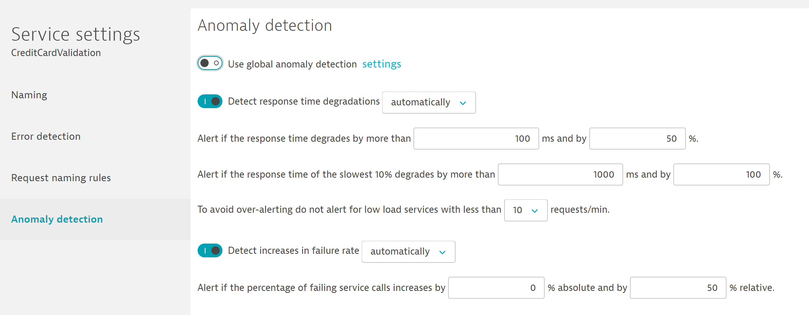
Task: Focus the response time 50 percent field
Action: click(637, 139)
